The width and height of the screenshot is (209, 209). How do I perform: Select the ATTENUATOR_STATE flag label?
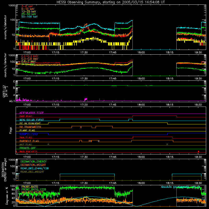pyautogui.click(x=32, y=113)
